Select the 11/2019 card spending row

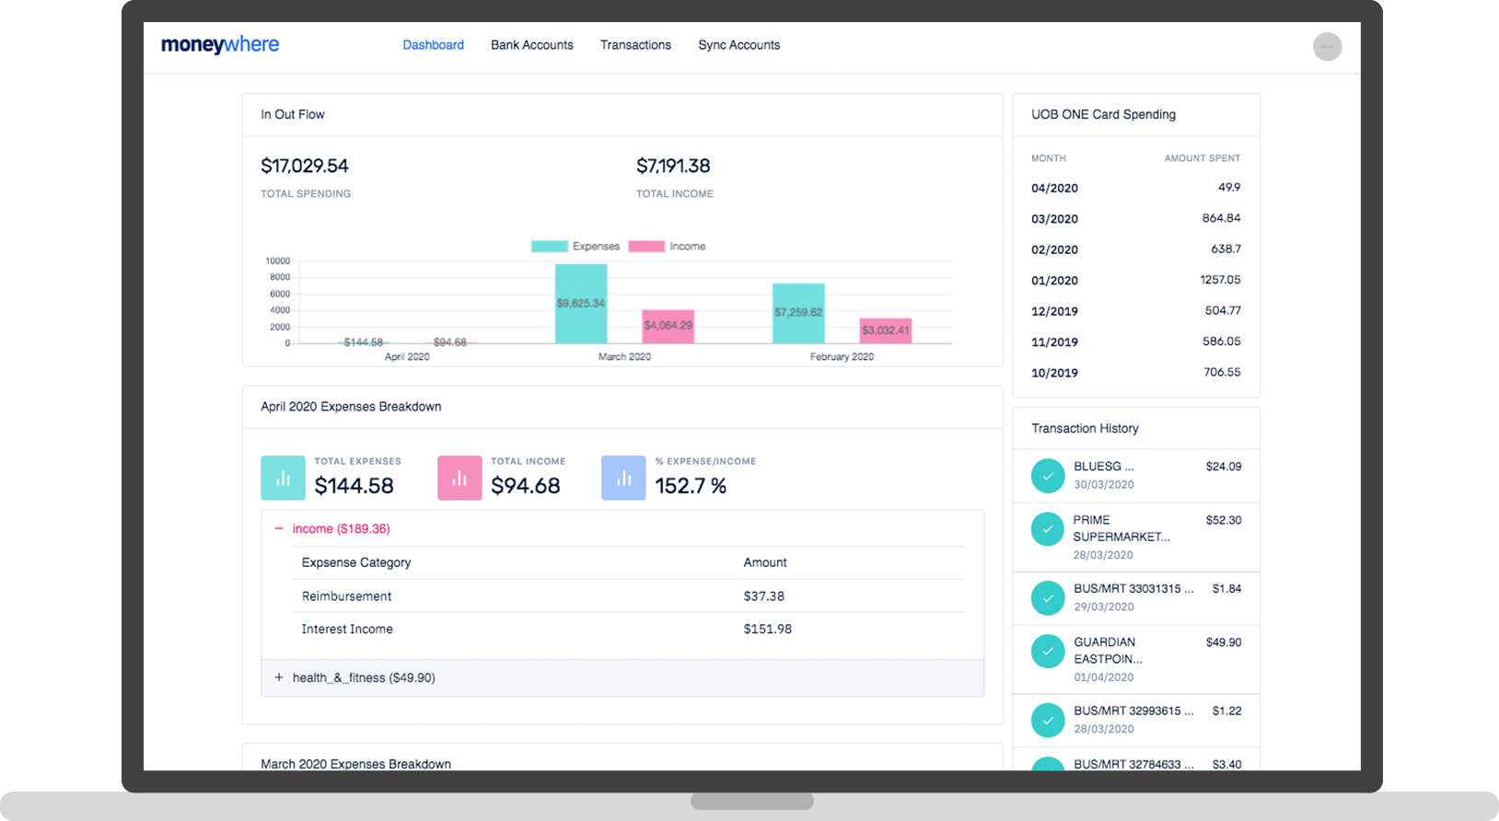click(1136, 342)
